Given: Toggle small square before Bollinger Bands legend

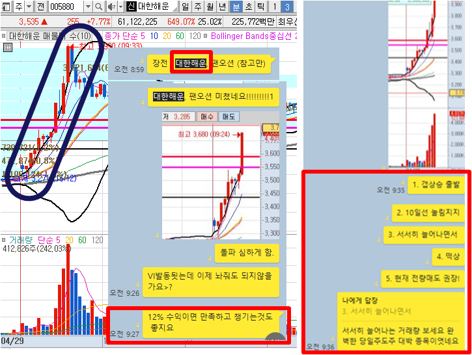Looking at the screenshot, I should pos(206,36).
